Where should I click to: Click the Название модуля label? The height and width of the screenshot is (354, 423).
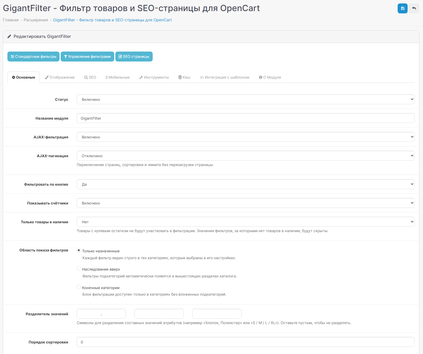point(52,118)
